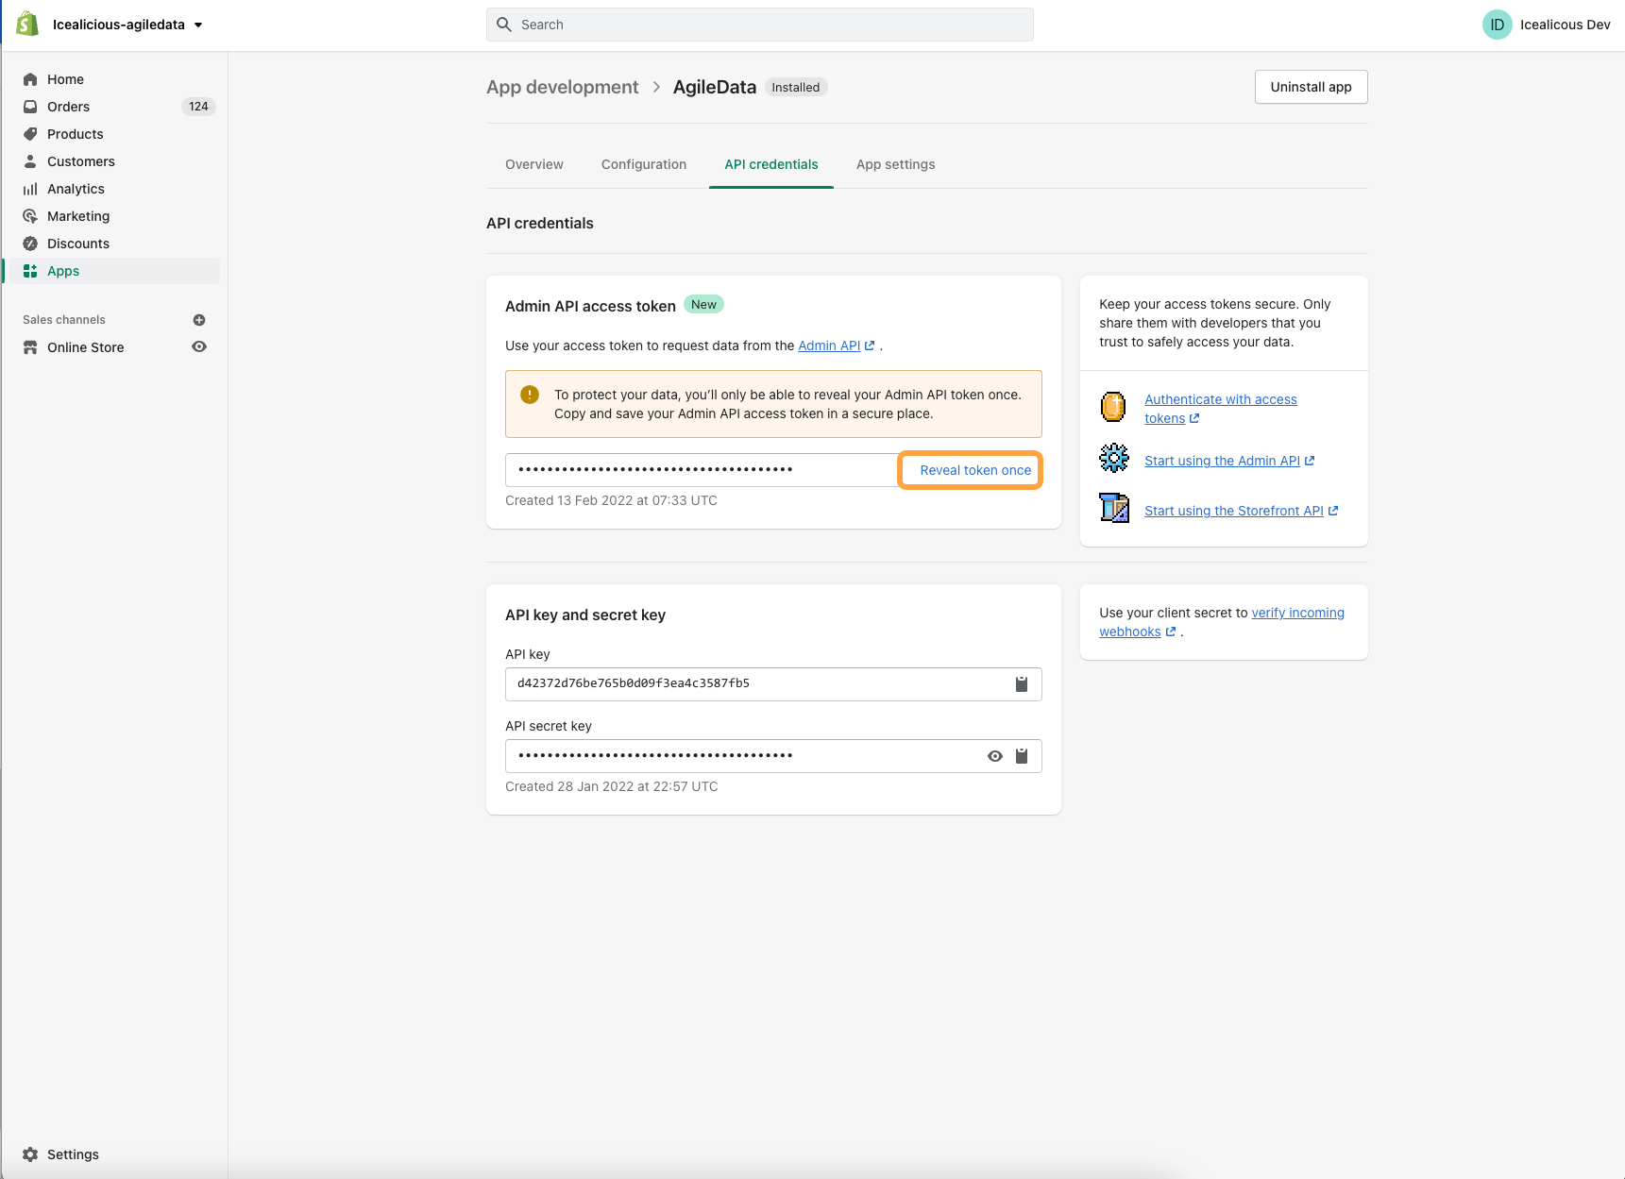1625x1179 pixels.
Task: Click the Customers person icon
Action: click(x=30, y=161)
